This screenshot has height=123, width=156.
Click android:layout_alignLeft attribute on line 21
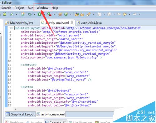[48, 102]
